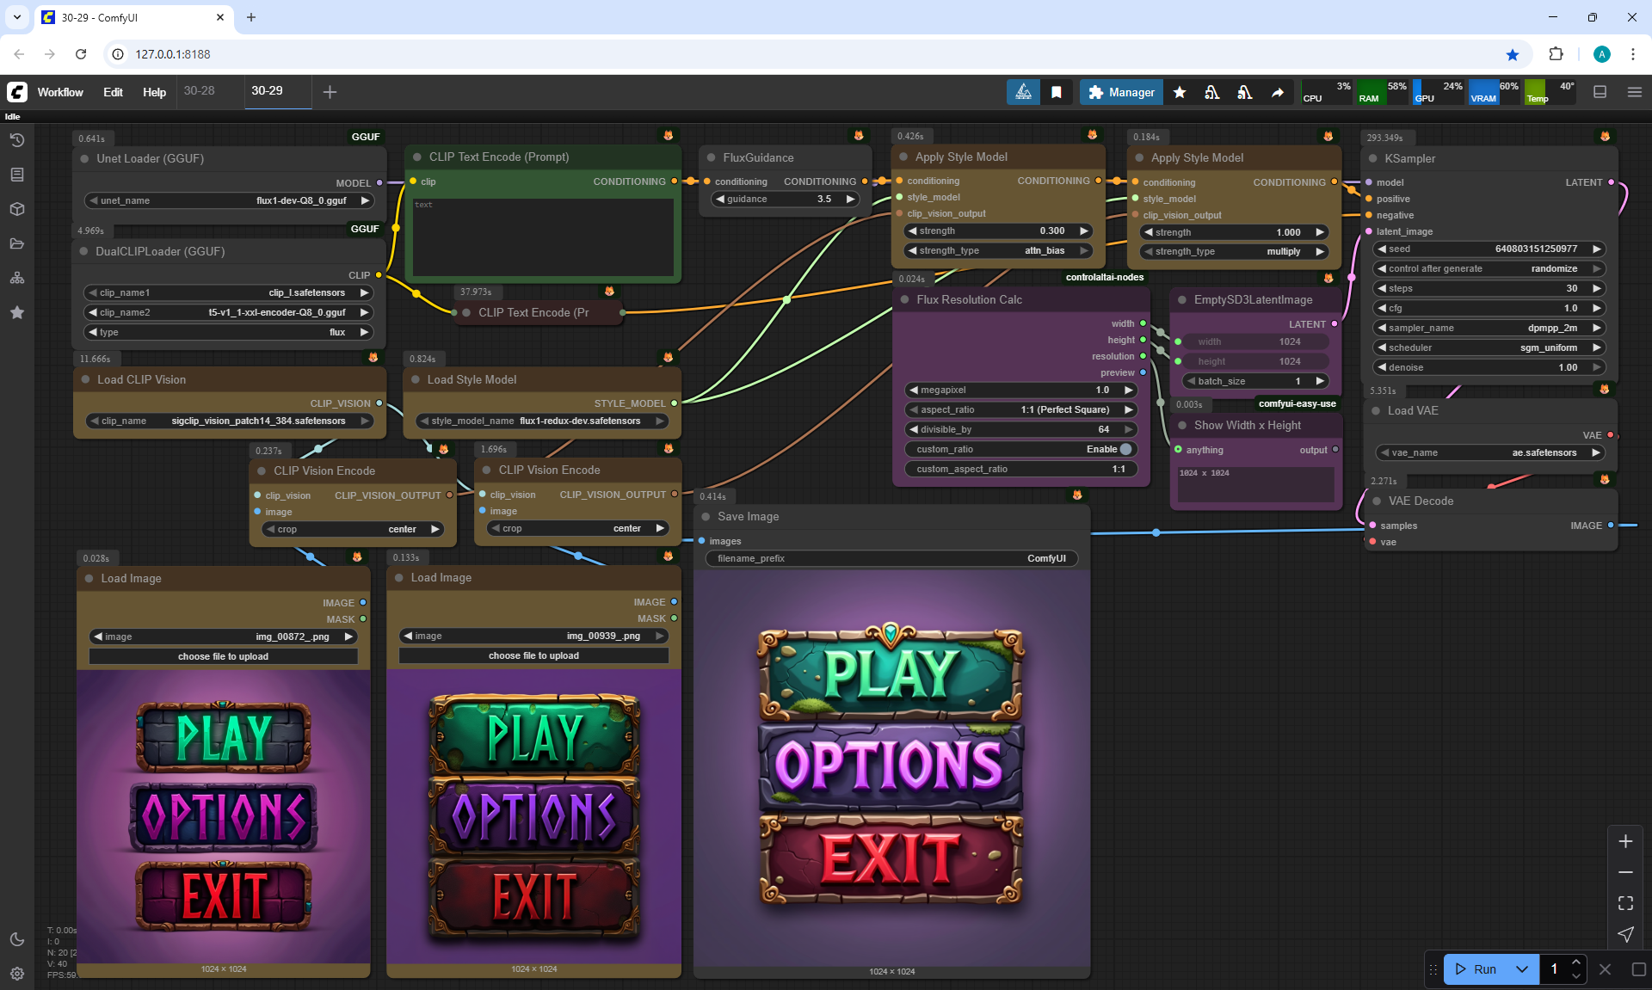Collapse the KSampler node via its dot
The height and width of the screenshot is (990, 1652).
(1372, 158)
